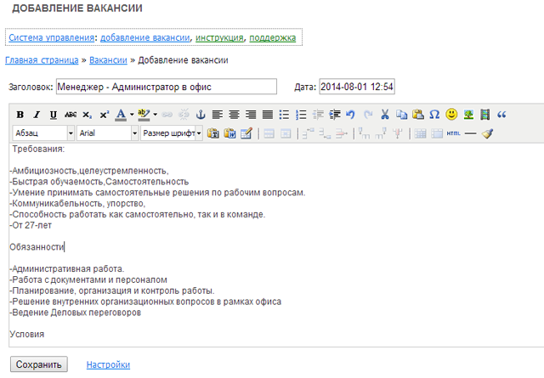Open the smiley emoticon picker
Viewport: 544px width, 378px height.
tap(451, 114)
